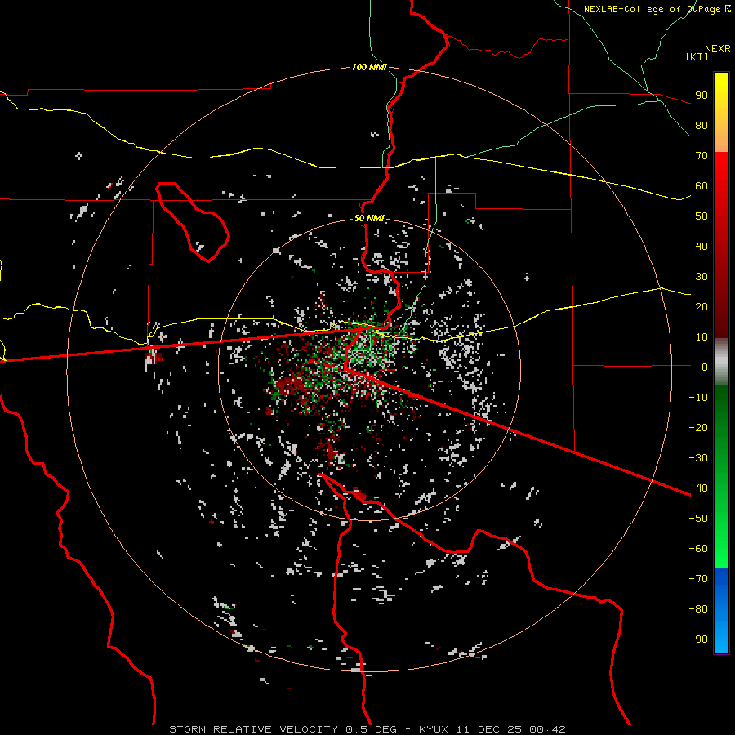Click the -70 value on the velocity scale
735x735 pixels.
[698, 579]
